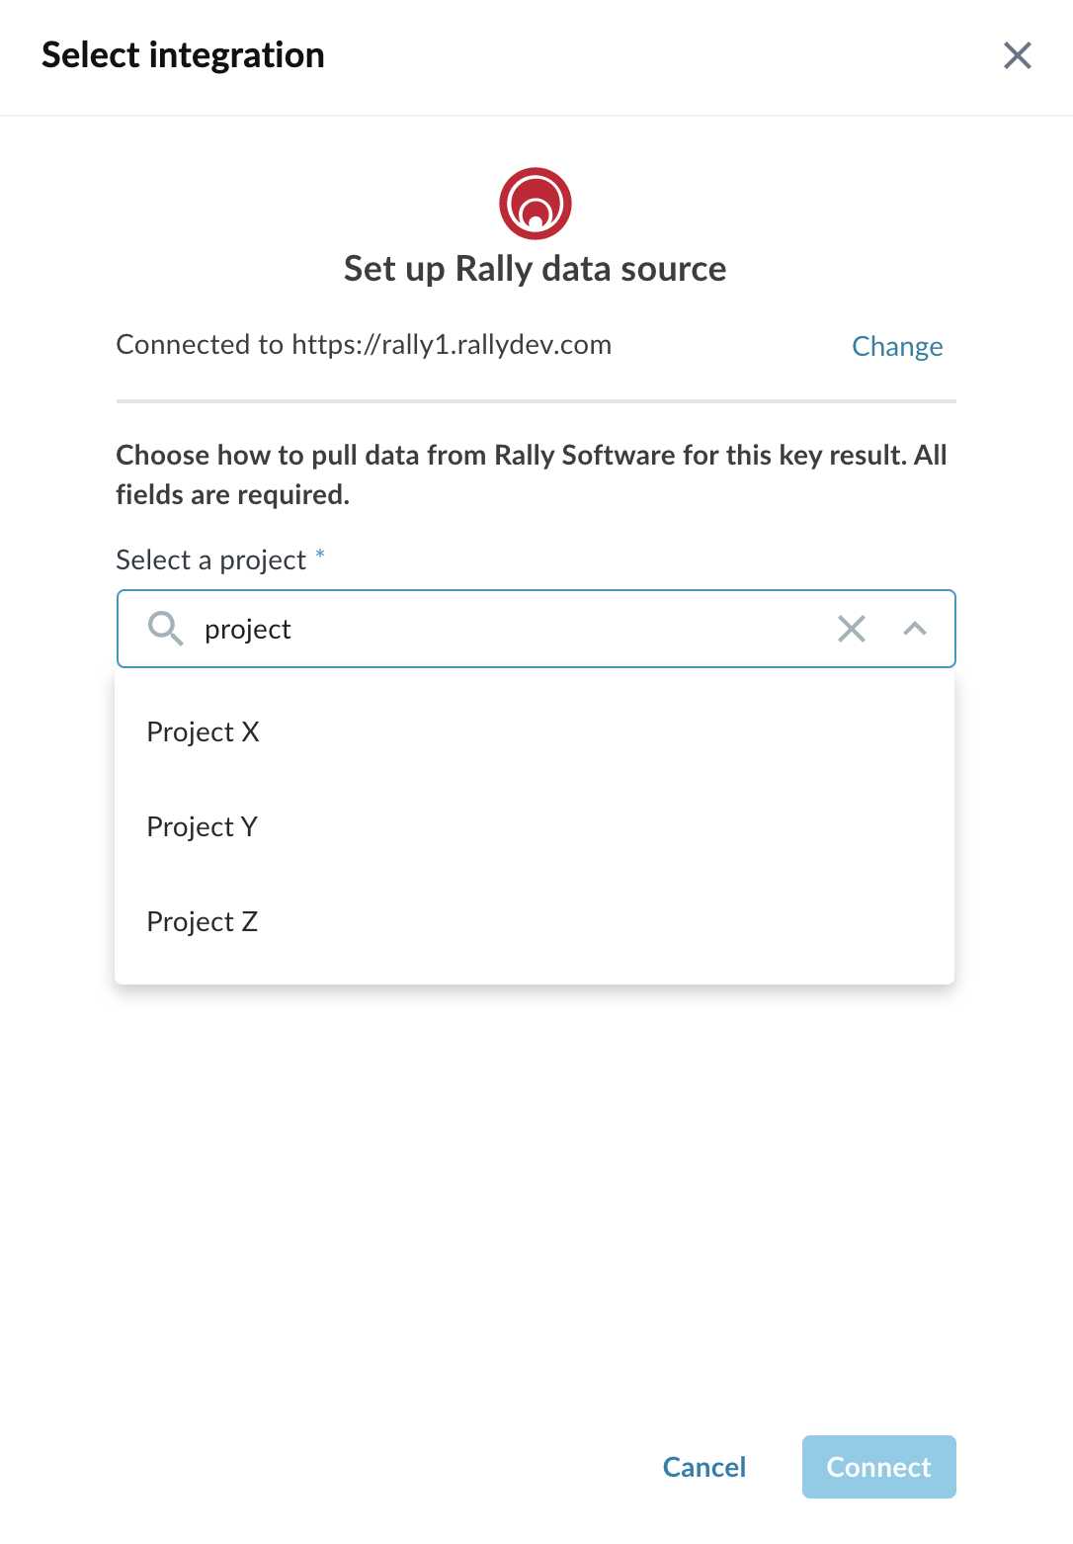Choose Project Y option
The height and width of the screenshot is (1544, 1073).
[x=535, y=826]
